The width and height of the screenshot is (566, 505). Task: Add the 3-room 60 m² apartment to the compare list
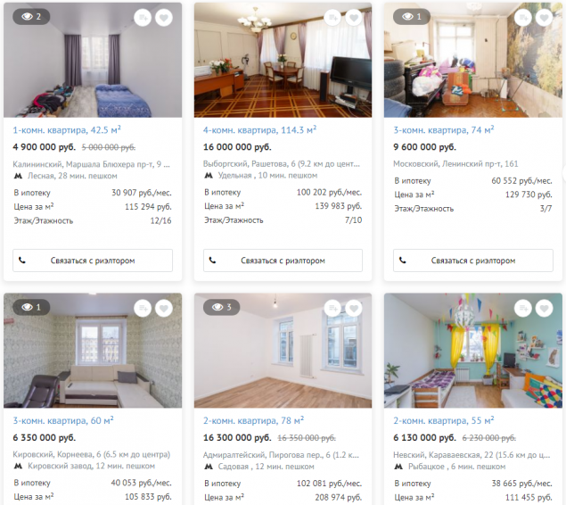pyautogui.click(x=143, y=309)
